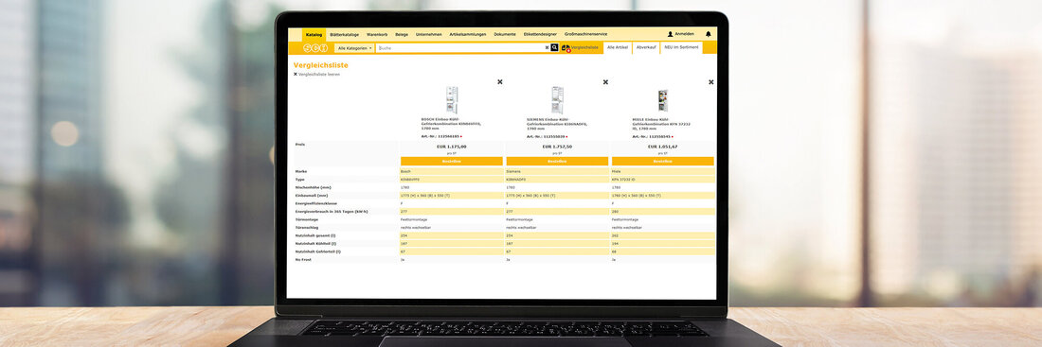Click the notification bell icon
1042x347 pixels.
pos(708,34)
